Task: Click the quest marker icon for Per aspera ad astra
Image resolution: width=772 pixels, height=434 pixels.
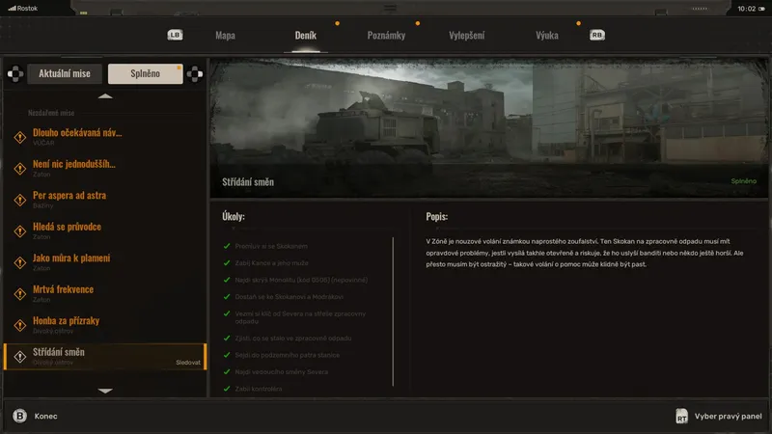Action: coord(19,200)
